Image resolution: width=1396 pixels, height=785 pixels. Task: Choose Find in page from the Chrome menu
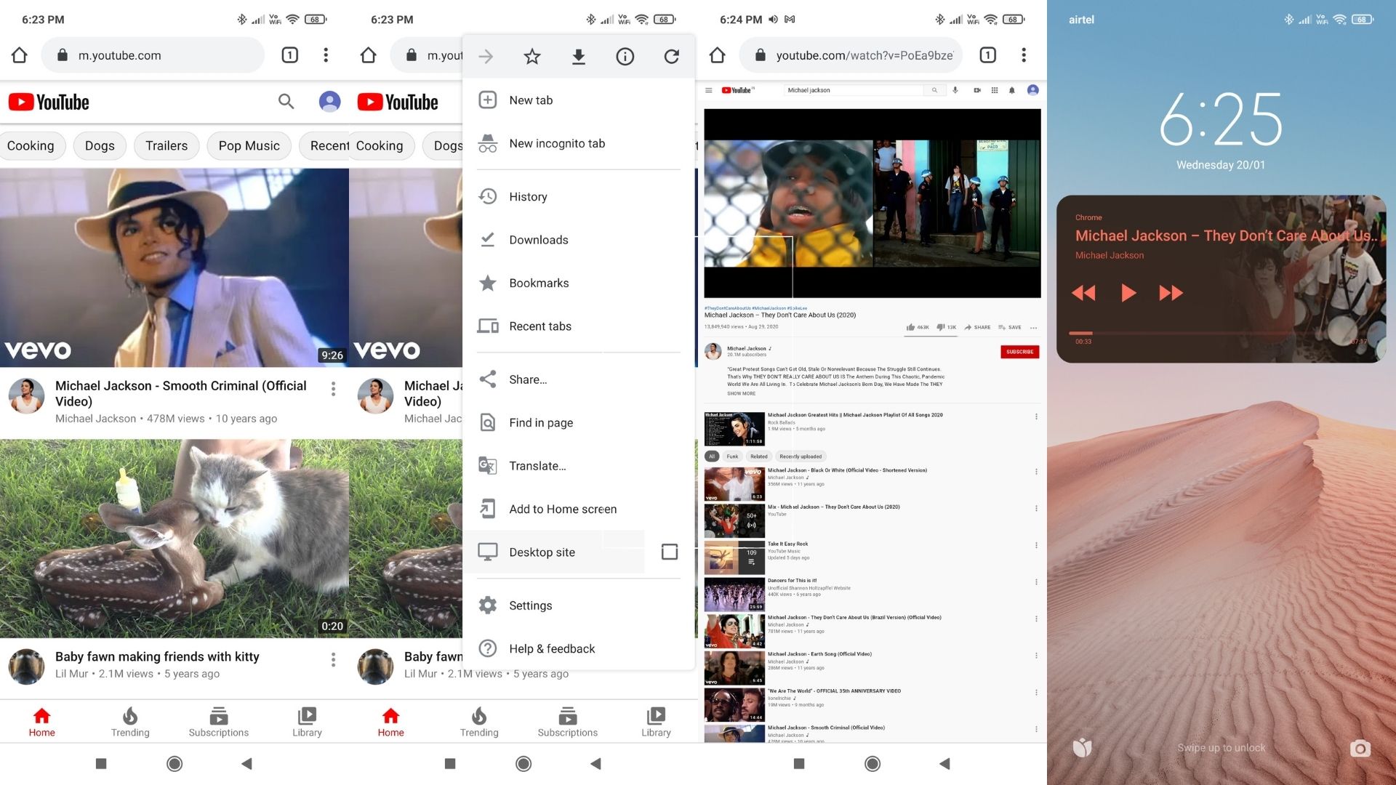pyautogui.click(x=579, y=423)
